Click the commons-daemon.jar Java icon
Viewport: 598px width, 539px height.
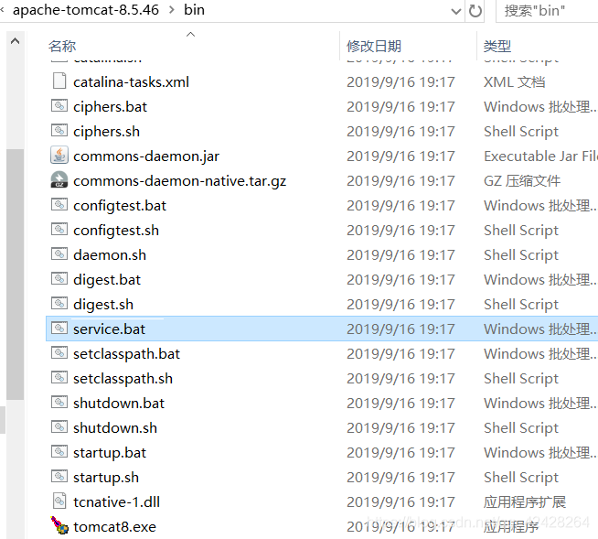(59, 155)
